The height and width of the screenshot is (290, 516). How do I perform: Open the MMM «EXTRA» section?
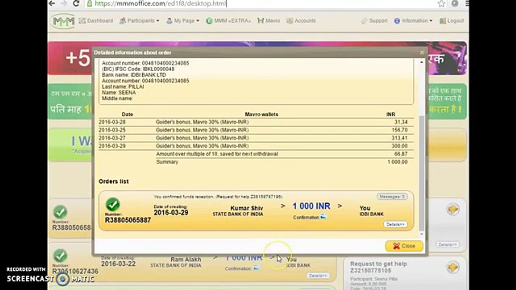[x=228, y=21]
